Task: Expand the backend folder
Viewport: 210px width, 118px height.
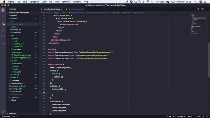Action: (14, 15)
